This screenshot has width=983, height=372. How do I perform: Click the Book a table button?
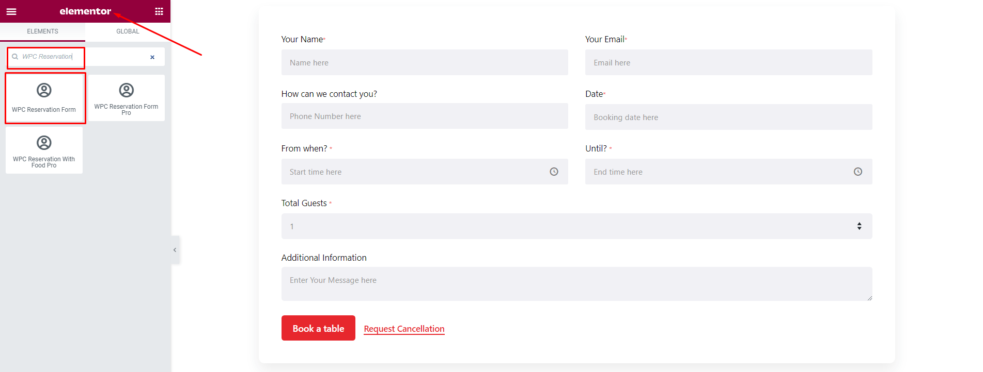[x=318, y=328]
